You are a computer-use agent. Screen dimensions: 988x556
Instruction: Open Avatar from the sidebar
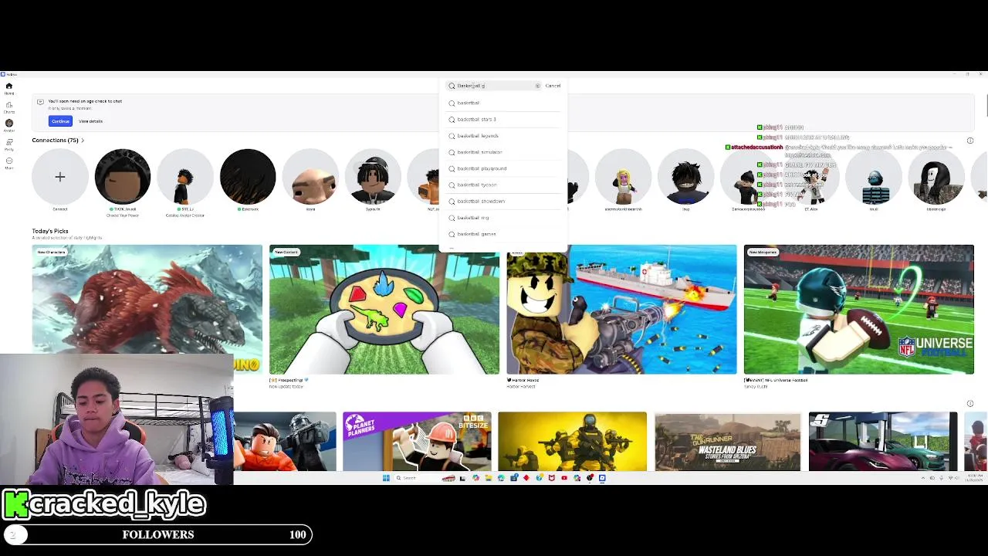[x=9, y=125]
